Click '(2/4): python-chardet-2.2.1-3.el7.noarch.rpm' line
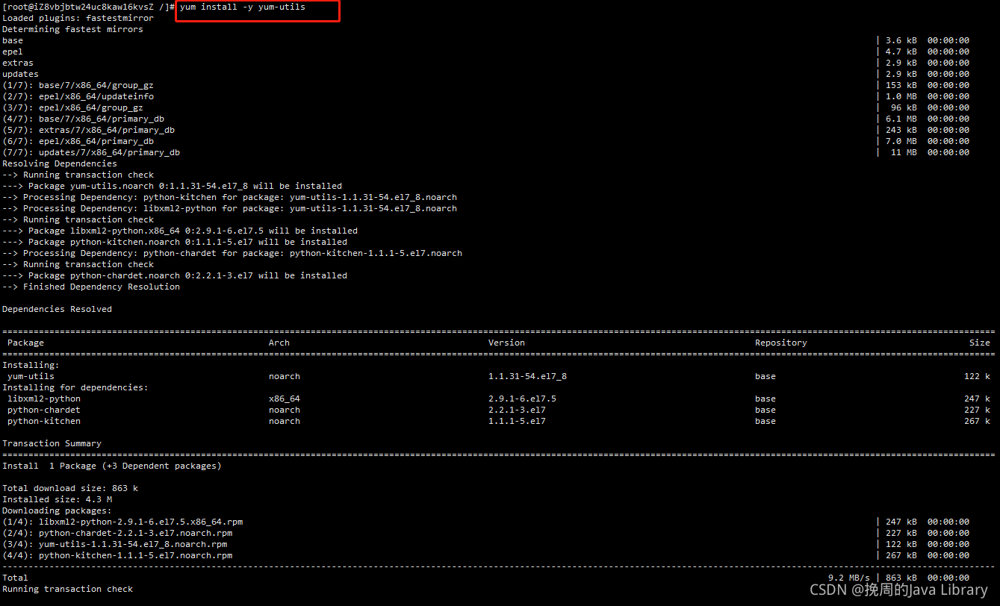The width and height of the screenshot is (1000, 606). click(x=117, y=533)
